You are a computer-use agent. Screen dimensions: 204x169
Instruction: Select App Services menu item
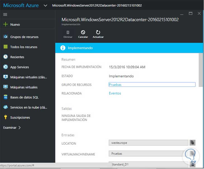click(x=20, y=67)
